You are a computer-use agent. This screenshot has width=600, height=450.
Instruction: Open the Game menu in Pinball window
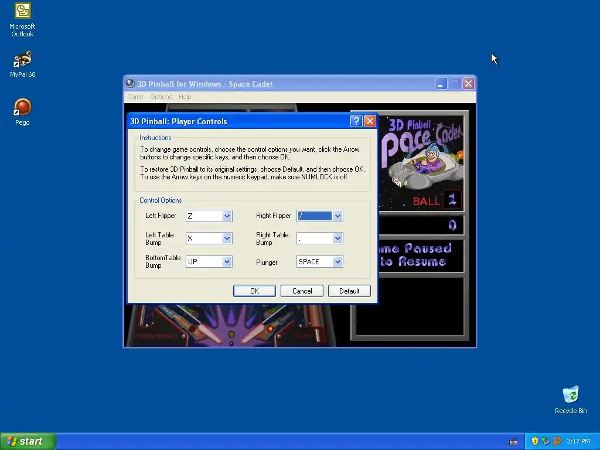pos(135,97)
